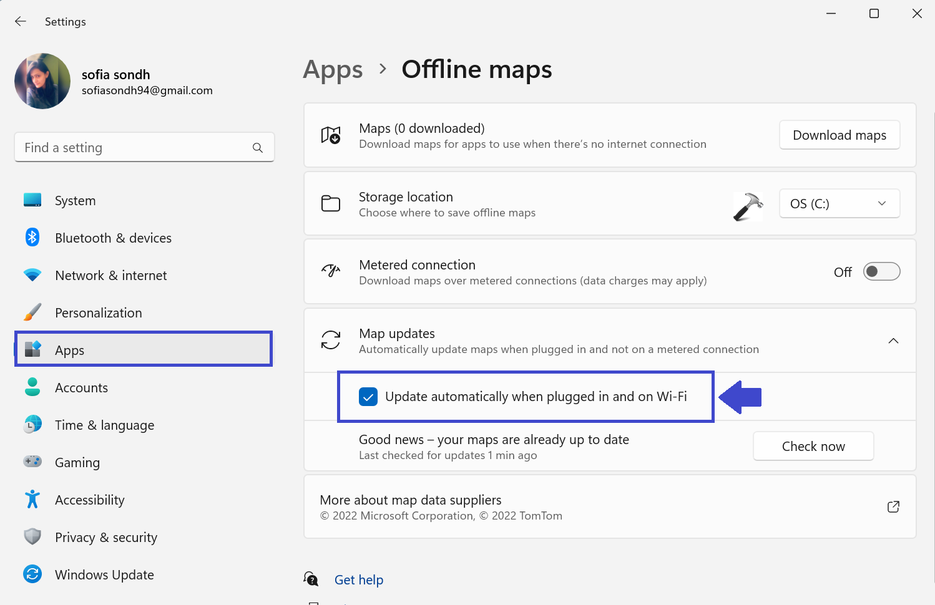
Task: Uncheck Update automatically when plugged in
Action: tap(368, 397)
